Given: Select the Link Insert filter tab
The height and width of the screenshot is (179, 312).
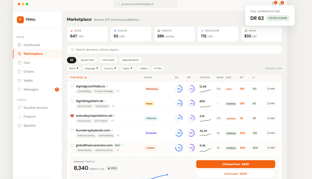Looking at the screenshot, I should pyautogui.click(x=108, y=60).
